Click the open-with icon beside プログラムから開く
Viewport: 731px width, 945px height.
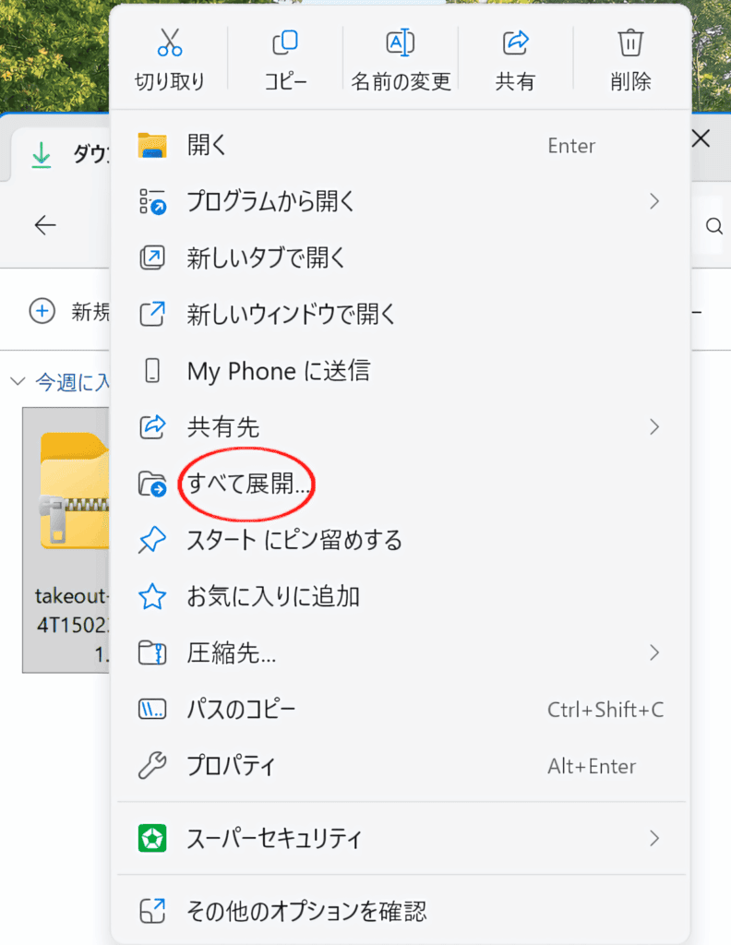coord(152,201)
